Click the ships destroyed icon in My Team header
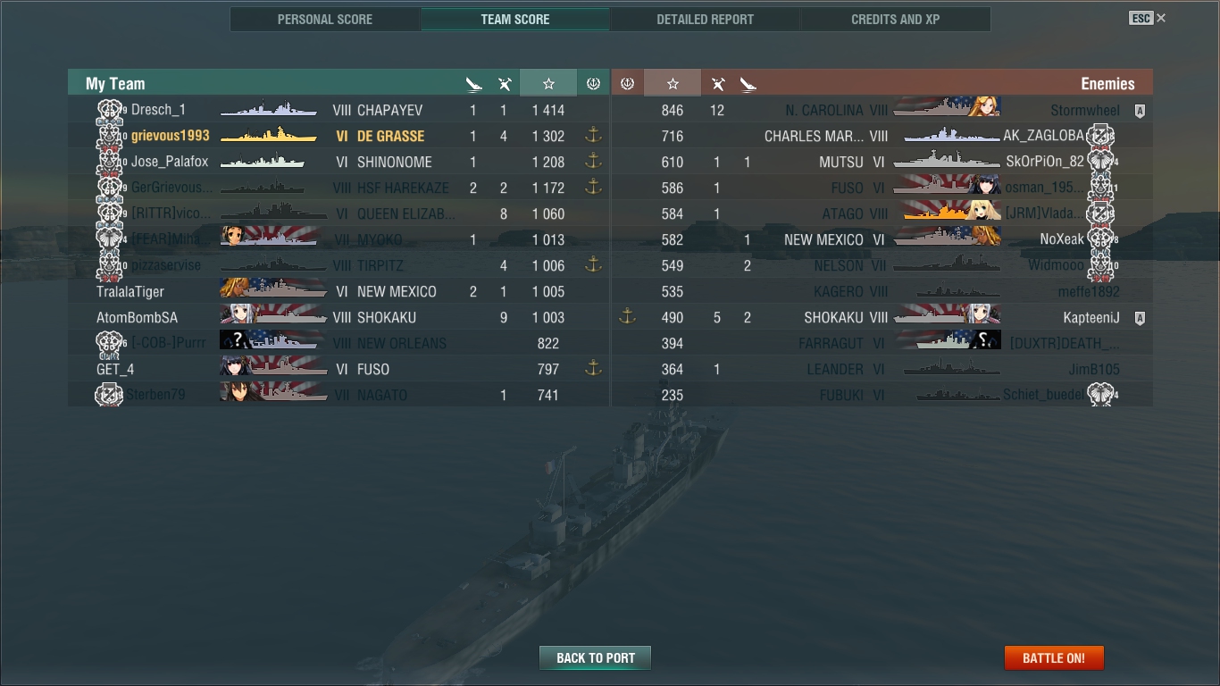The height and width of the screenshot is (686, 1220). (473, 84)
